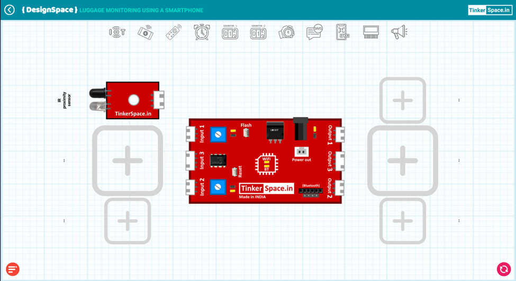The width and height of the screenshot is (516, 281).
Task: Select the Counter-2 icon
Action: click(x=258, y=32)
